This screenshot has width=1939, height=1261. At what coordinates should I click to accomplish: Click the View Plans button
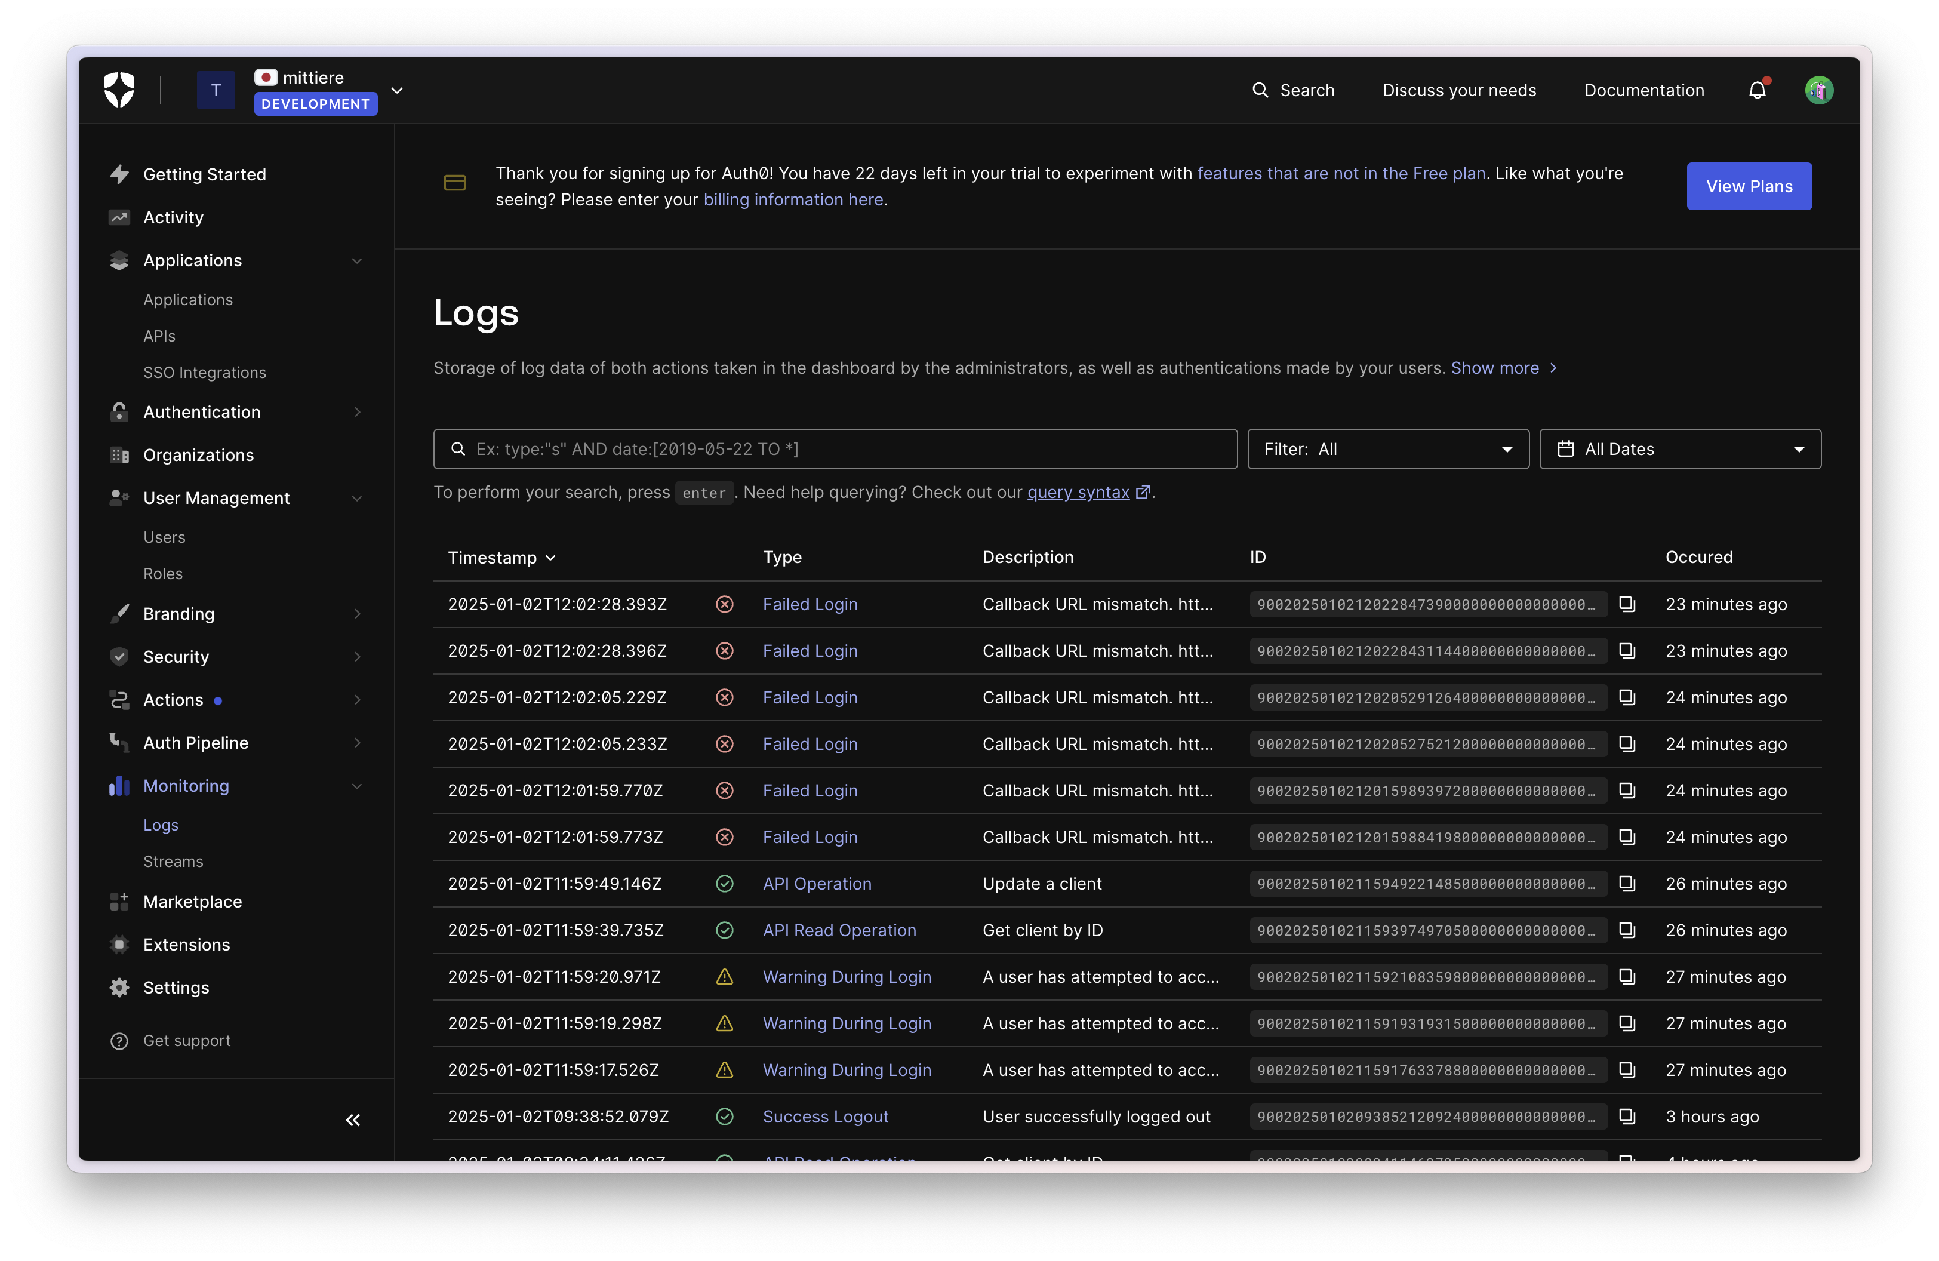[1749, 186]
